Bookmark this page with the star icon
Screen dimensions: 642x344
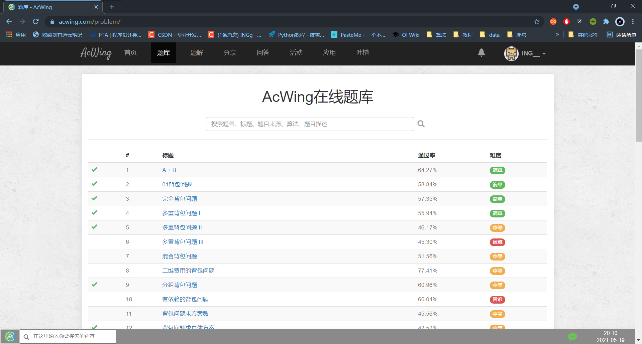537,21
